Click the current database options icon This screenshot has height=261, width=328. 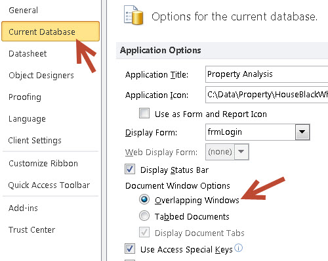(x=134, y=15)
